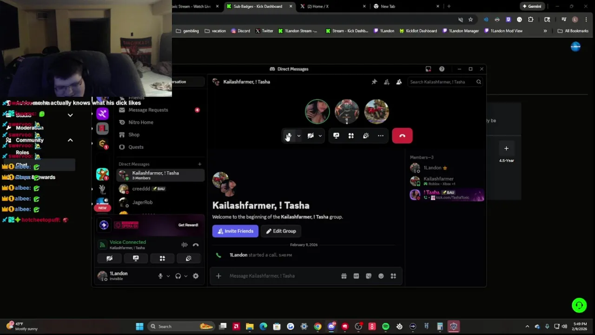This screenshot has width=595, height=335.
Task: Click Get Reward! on Opera GX promo
Action: (x=188, y=225)
